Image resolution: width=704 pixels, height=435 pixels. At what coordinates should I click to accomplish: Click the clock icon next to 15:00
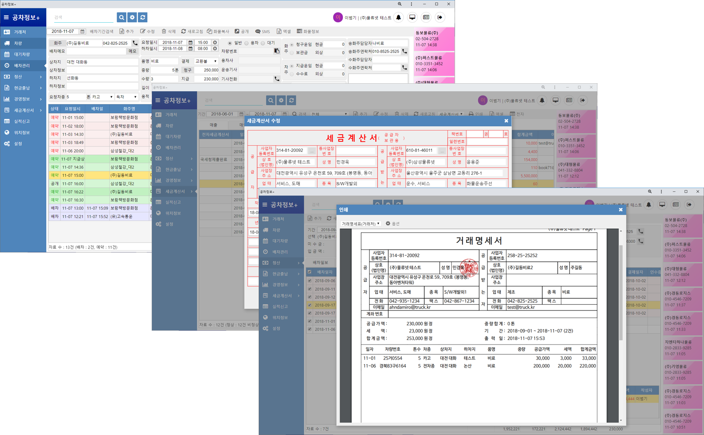[215, 42]
